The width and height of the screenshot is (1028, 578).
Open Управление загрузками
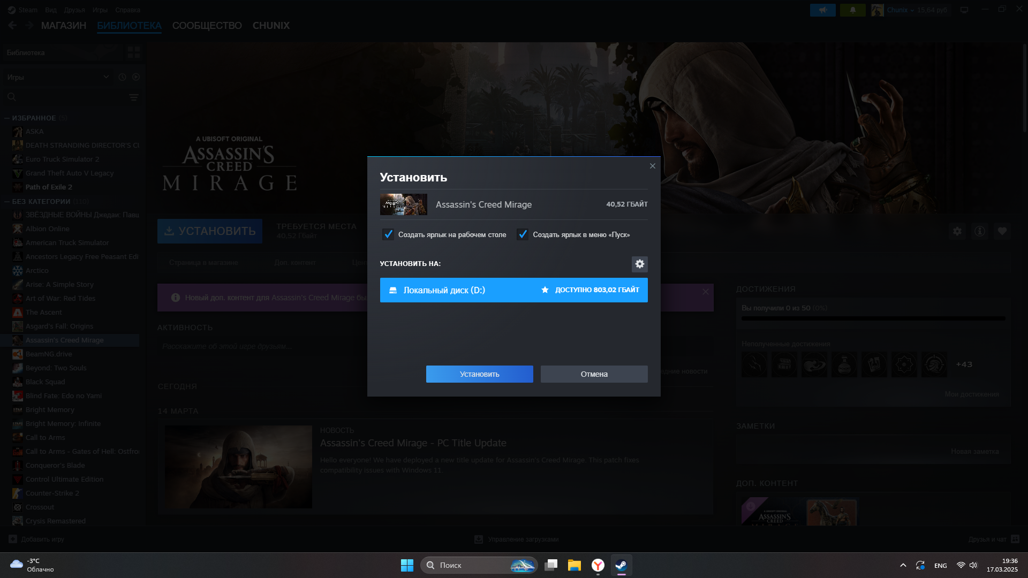click(517, 539)
